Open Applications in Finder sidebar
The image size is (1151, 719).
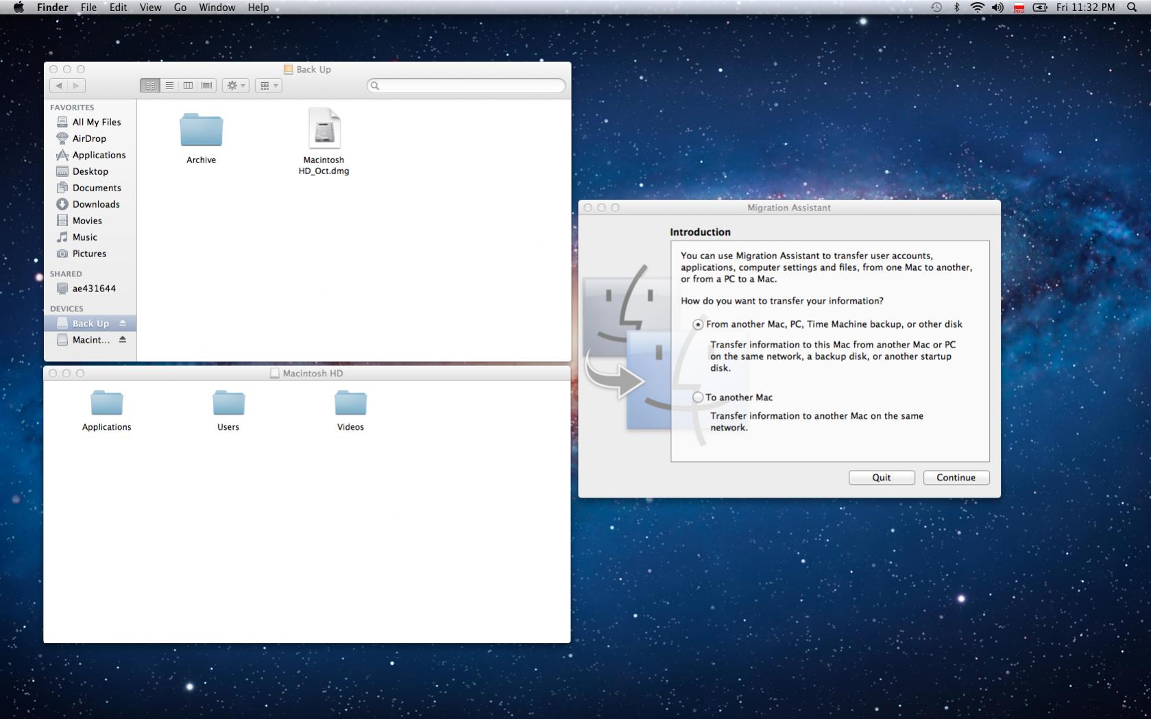click(90, 155)
